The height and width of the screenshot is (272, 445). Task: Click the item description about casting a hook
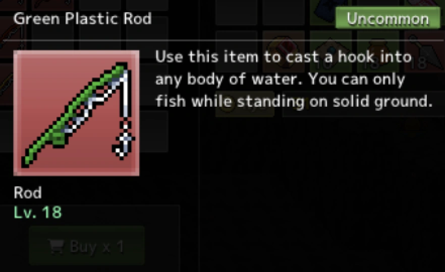pyautogui.click(x=294, y=80)
